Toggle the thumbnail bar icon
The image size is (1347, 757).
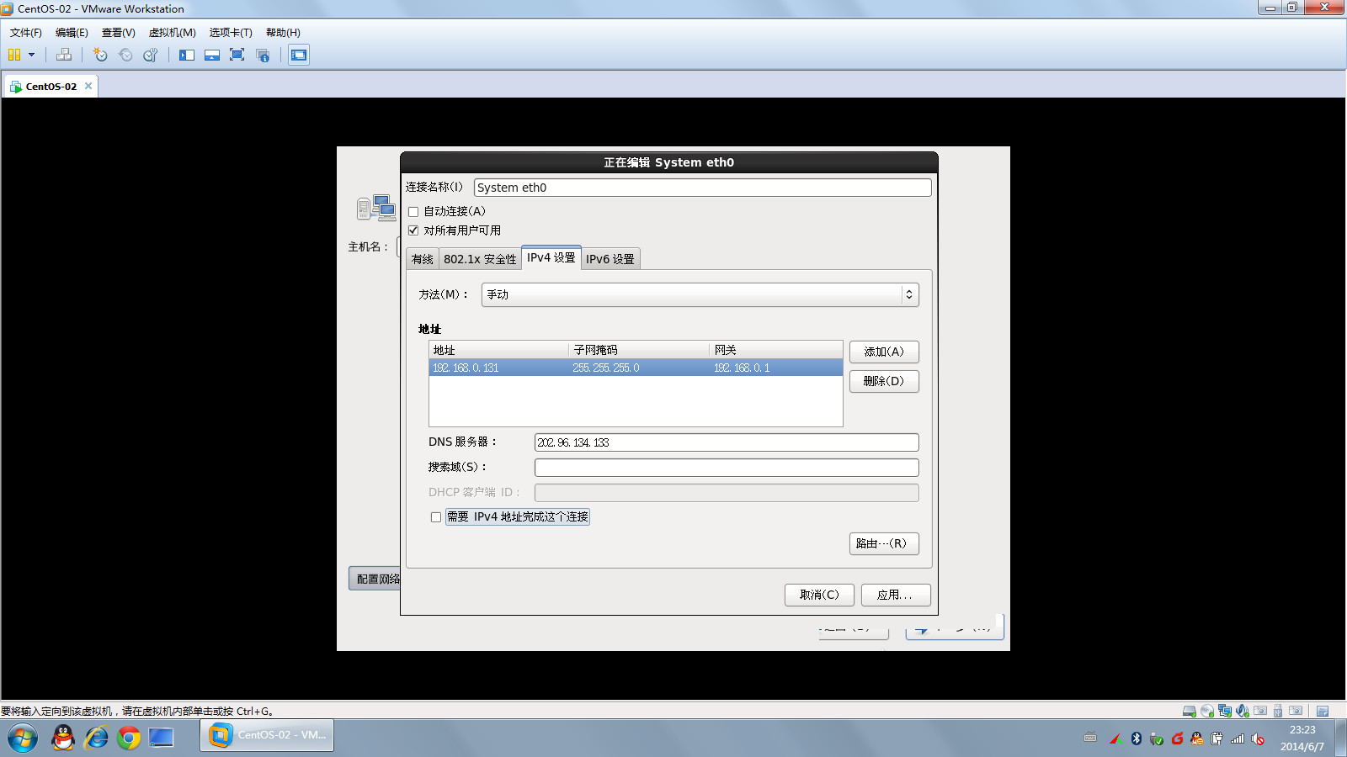click(212, 55)
